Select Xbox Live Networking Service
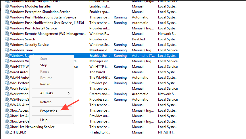The image size is (246, 139). pos(32,127)
